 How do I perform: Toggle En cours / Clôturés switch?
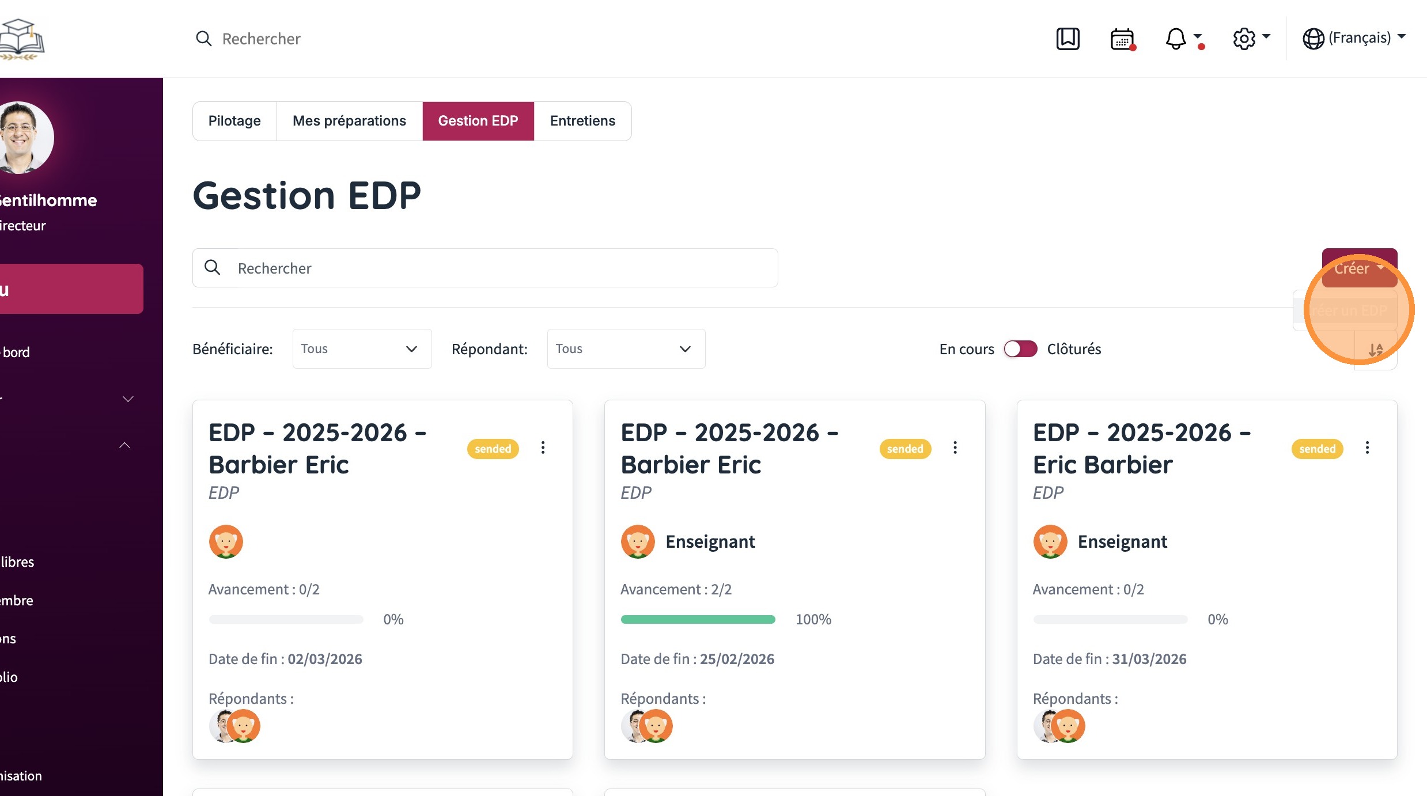[1020, 349]
